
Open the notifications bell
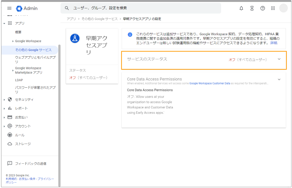click(x=241, y=8)
